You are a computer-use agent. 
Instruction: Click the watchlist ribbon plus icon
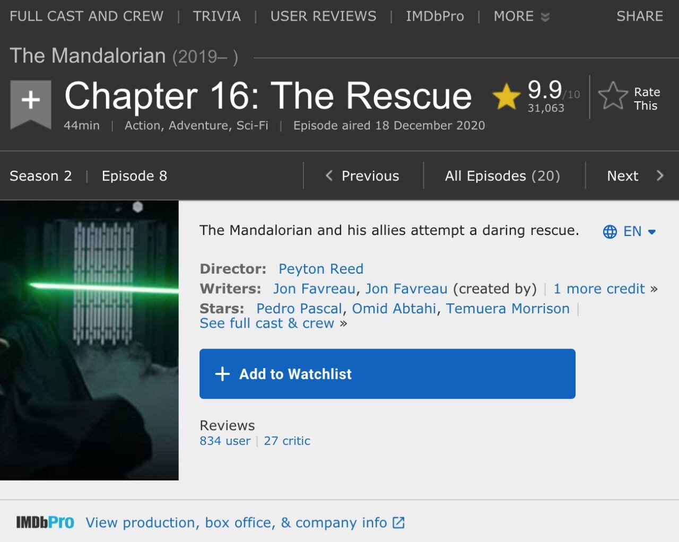31,100
